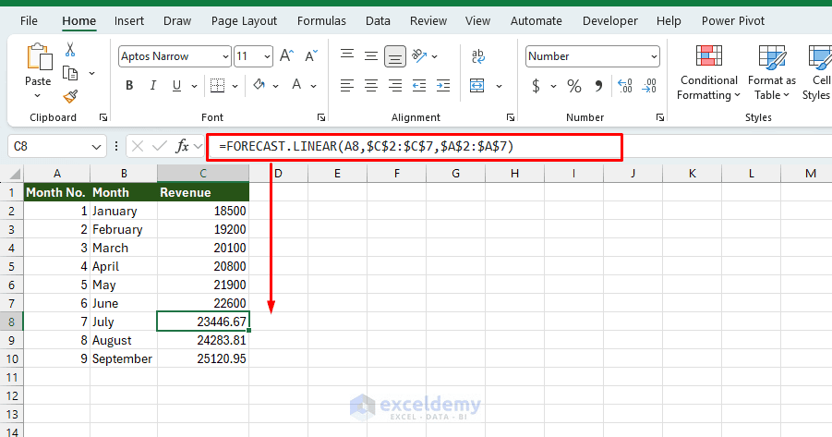Apply cell borders icon
This screenshot has height=437, width=832.
[x=217, y=86]
